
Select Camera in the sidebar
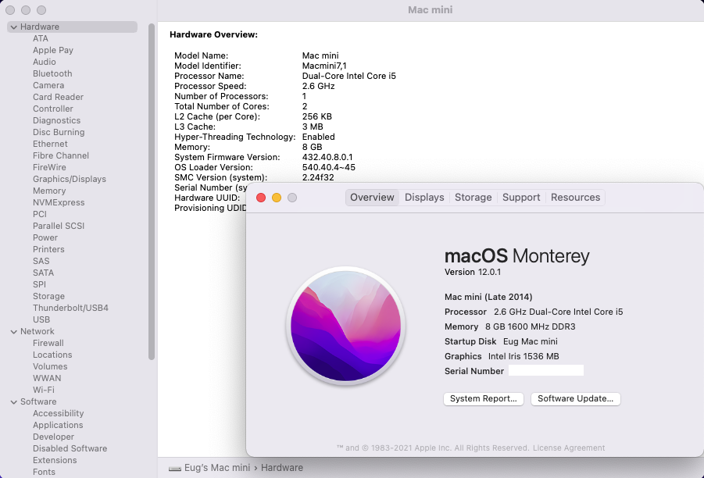[x=48, y=85]
